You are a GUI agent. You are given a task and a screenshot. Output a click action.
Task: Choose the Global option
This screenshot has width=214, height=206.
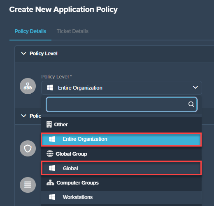pos(121,168)
